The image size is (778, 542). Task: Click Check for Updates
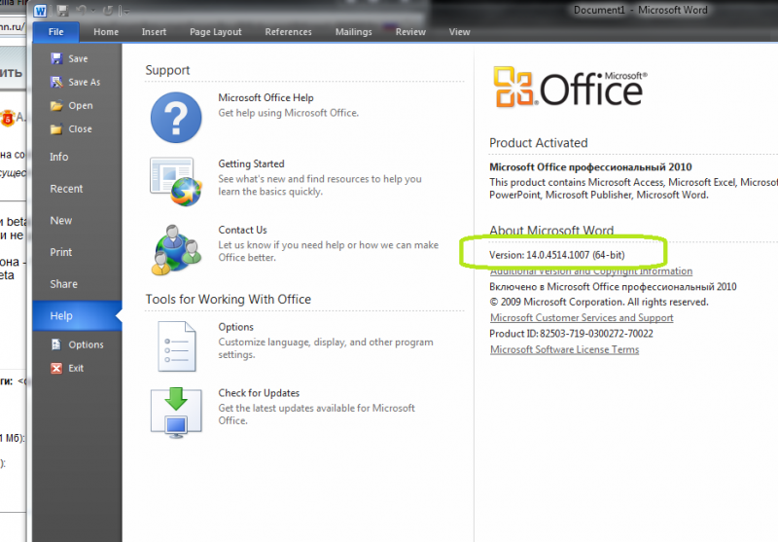click(259, 393)
